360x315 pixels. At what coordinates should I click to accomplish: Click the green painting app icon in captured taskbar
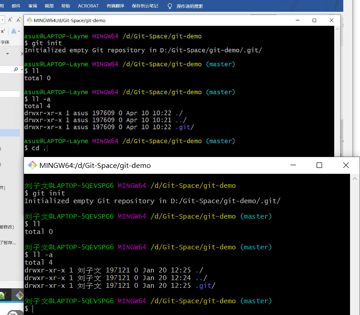3,296
